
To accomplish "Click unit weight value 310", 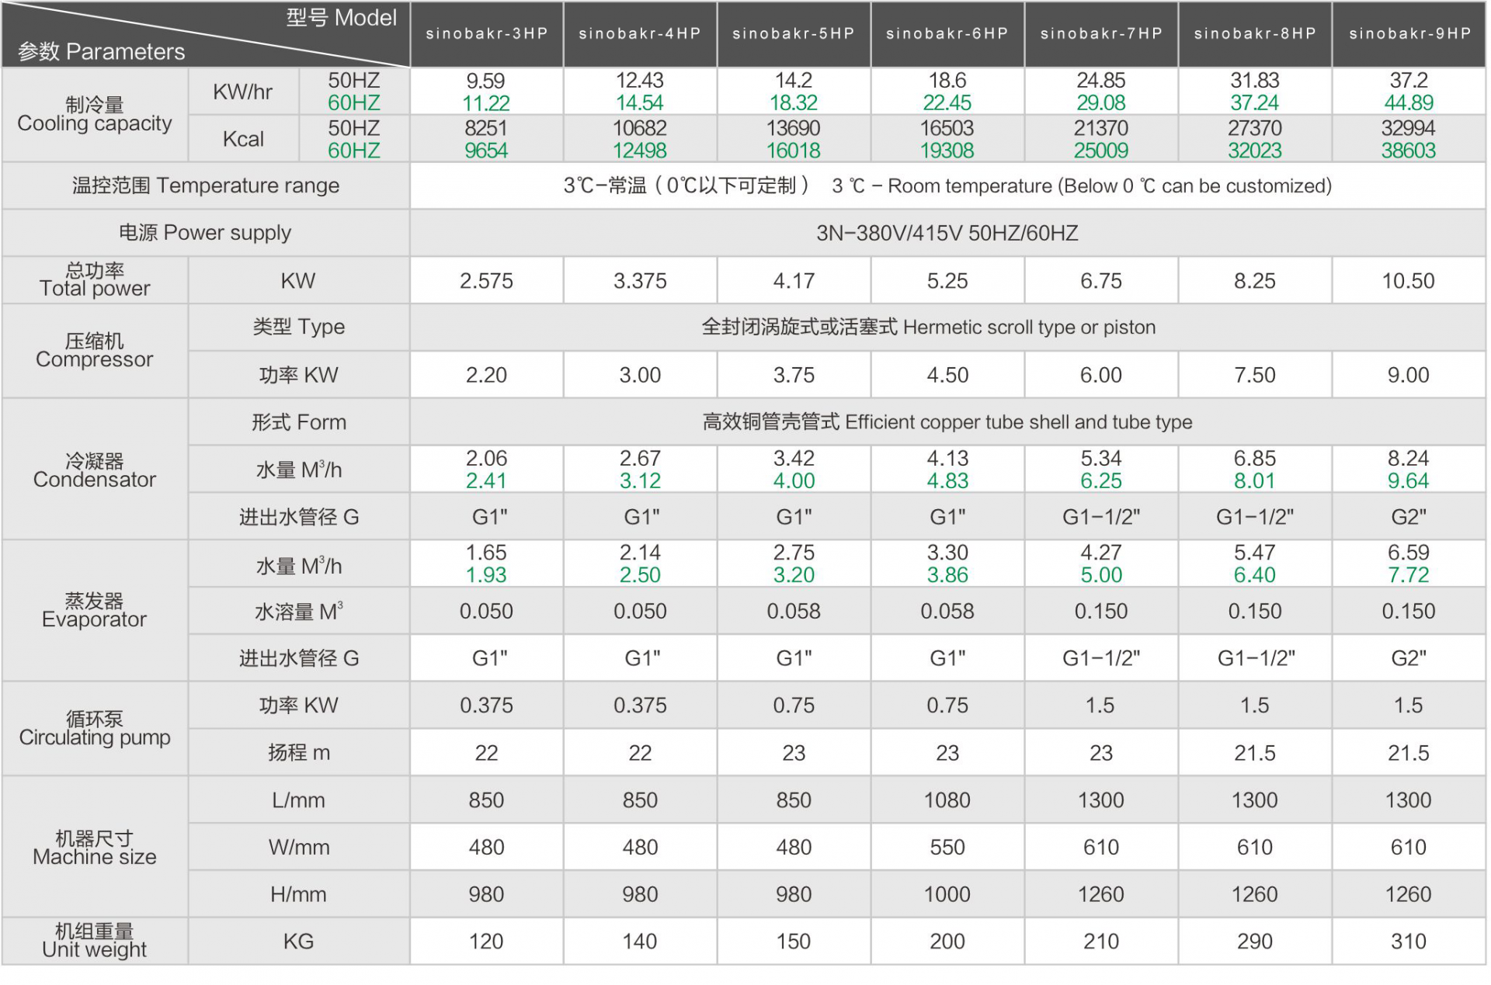I will [x=1409, y=942].
